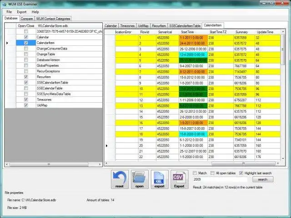Click the data grid vertical scrollbar thumb
The image size is (291, 218).
(x=283, y=50)
